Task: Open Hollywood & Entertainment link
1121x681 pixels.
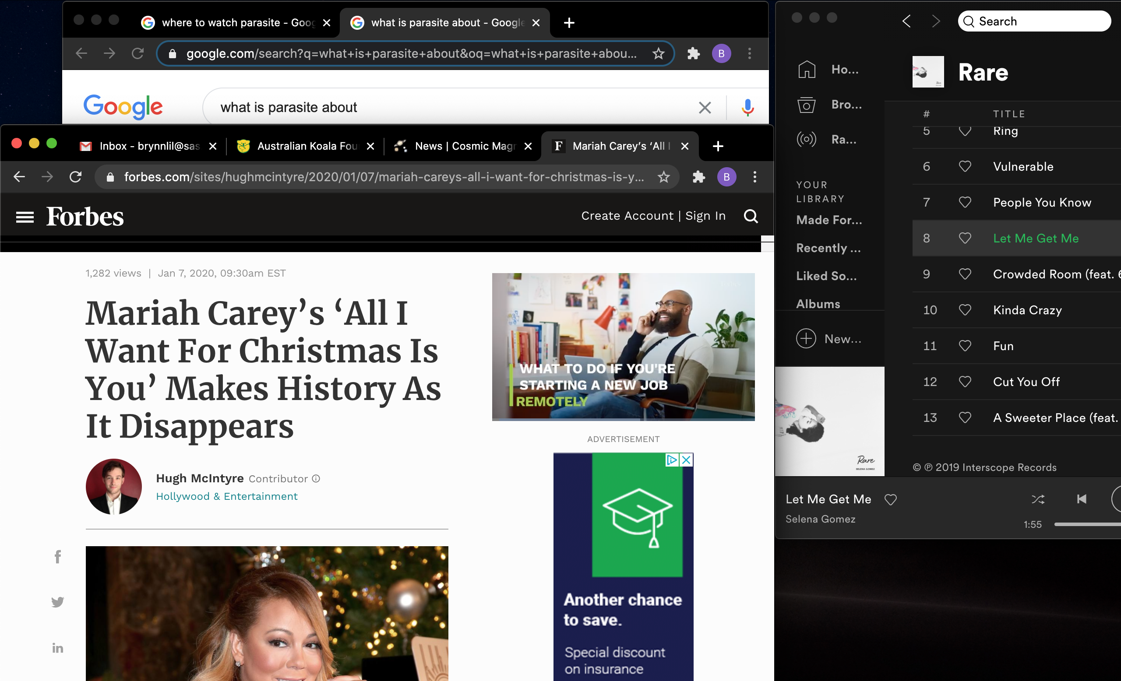Action: (226, 496)
